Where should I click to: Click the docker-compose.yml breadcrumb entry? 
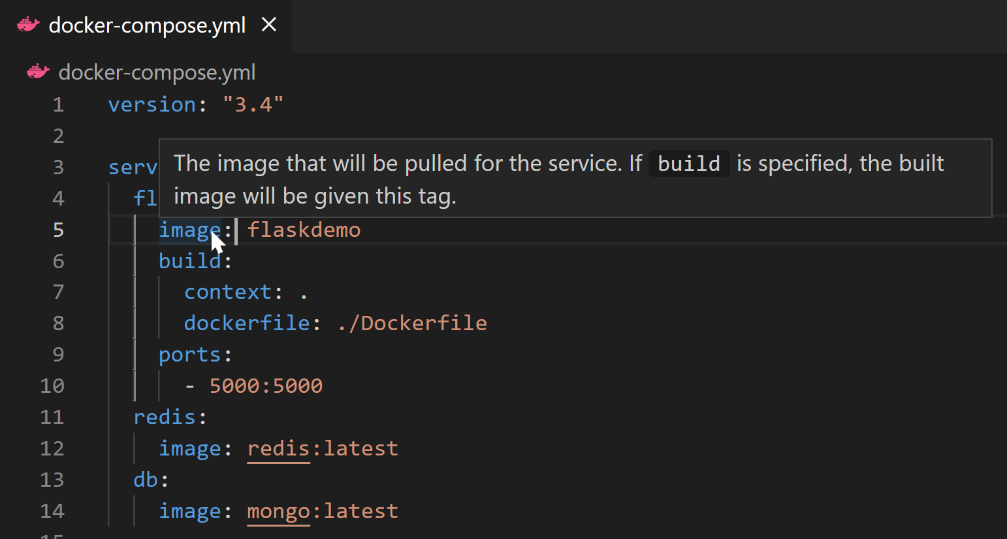tap(157, 72)
